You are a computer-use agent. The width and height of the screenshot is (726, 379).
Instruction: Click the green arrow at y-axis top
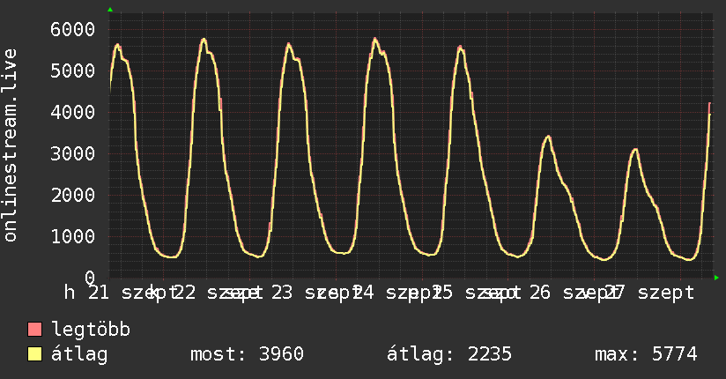pos(110,10)
